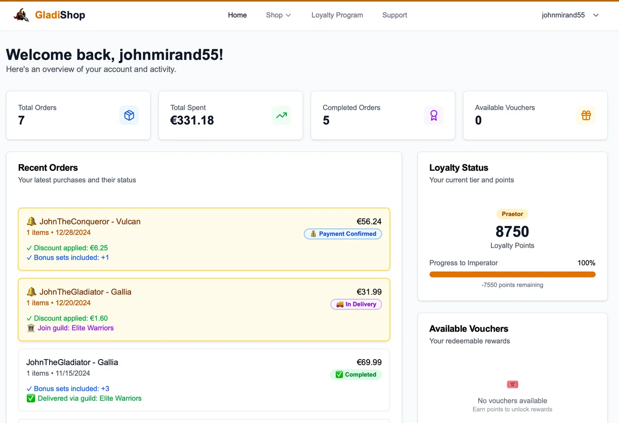Go to the Home tab
Screen dimensions: 619x423
point(237,15)
